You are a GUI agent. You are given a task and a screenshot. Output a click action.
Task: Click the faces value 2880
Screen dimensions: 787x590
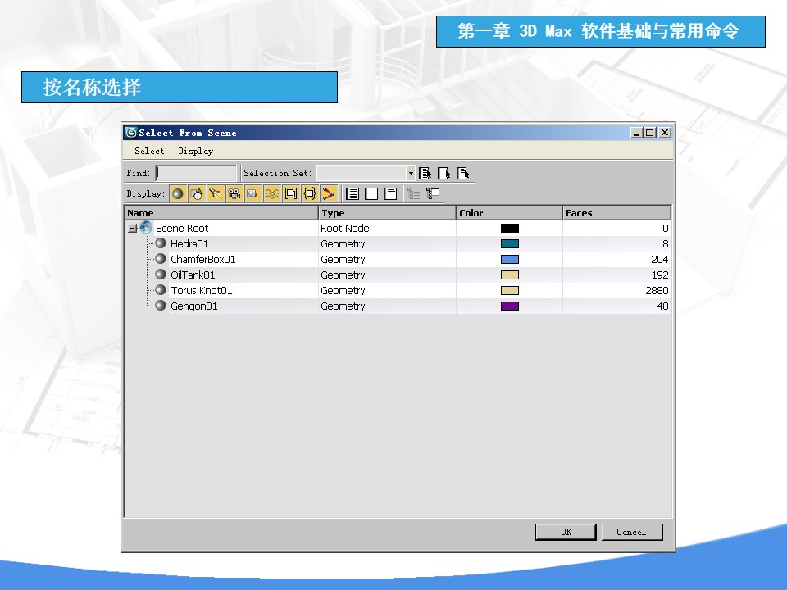click(x=657, y=290)
